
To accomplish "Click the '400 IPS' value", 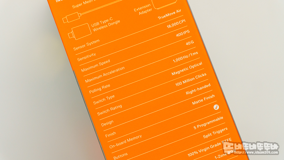I will [x=183, y=34].
